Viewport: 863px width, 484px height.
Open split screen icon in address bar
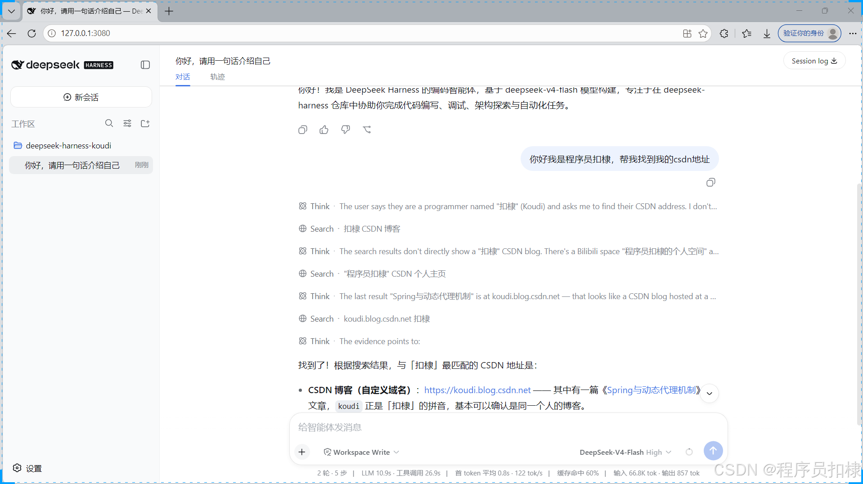tap(687, 33)
